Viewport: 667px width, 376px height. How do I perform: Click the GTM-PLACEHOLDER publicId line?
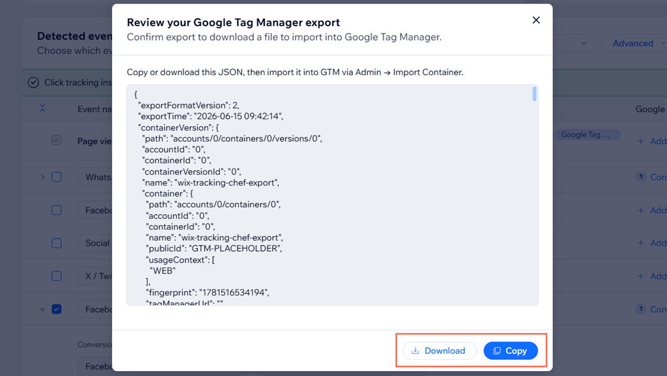point(214,249)
